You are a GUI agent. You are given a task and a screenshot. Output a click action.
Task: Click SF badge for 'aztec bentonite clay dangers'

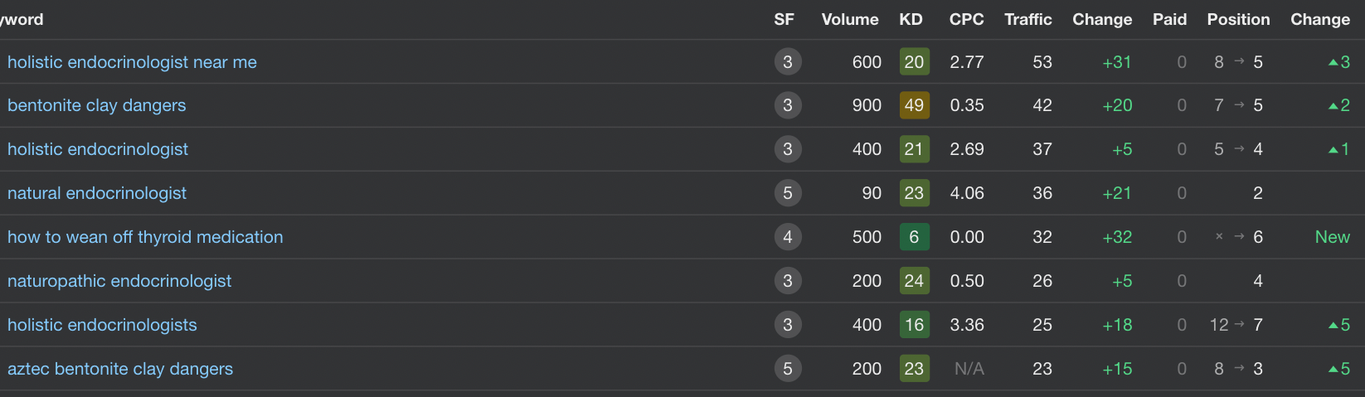tap(787, 369)
